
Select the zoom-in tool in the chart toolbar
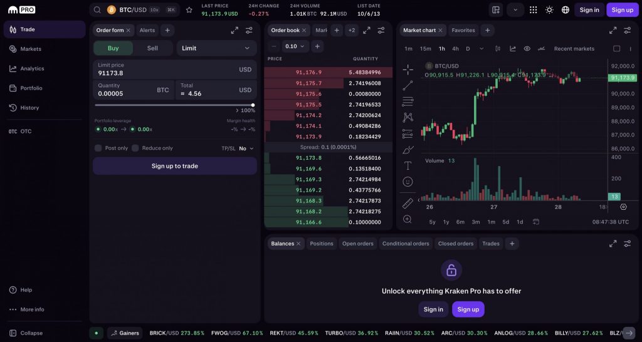pyautogui.click(x=408, y=219)
